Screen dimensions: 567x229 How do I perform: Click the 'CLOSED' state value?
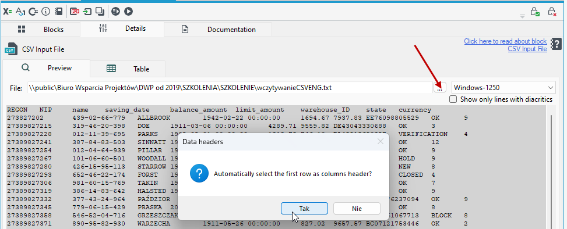pos(411,175)
